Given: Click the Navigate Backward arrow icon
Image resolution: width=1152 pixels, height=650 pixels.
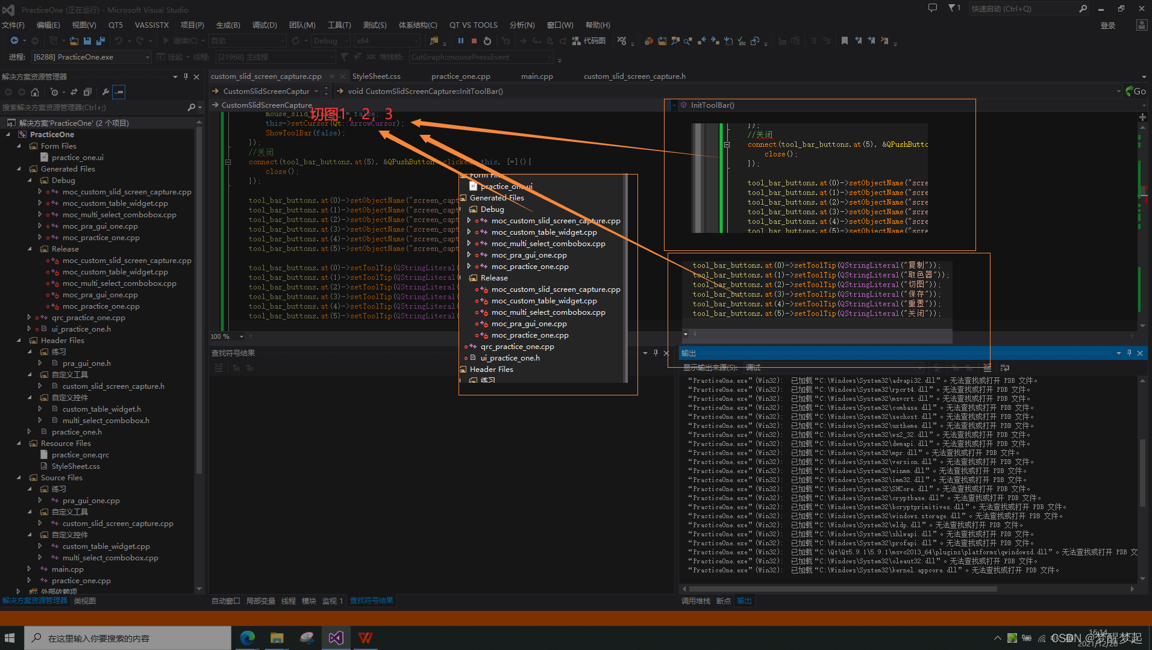Looking at the screenshot, I should pyautogui.click(x=14, y=41).
